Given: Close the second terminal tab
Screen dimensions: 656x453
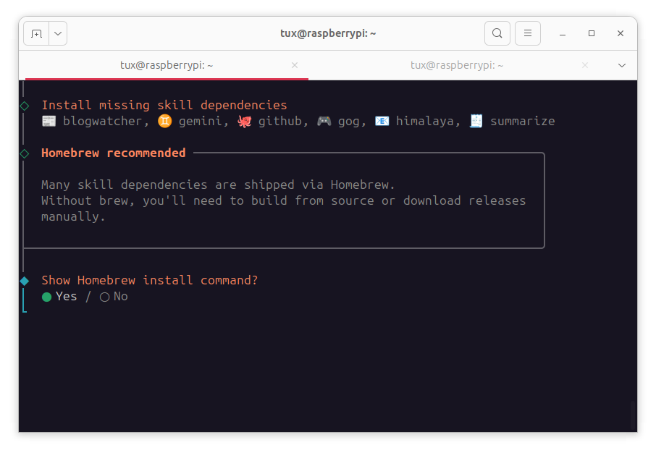Looking at the screenshot, I should [x=585, y=65].
